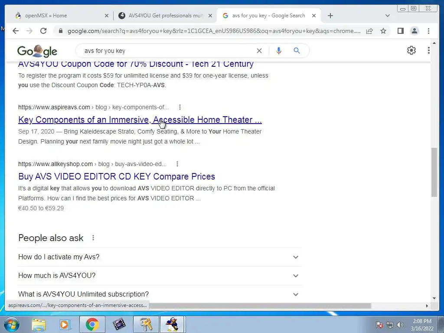Screen dimensions: 444x333
Task: Start voice search with the microphone
Action: click(279, 51)
